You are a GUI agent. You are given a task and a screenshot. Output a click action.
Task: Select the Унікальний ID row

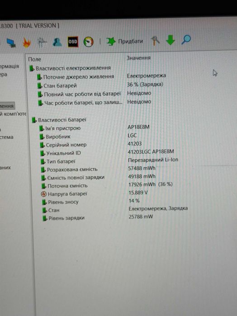[x=61, y=153]
